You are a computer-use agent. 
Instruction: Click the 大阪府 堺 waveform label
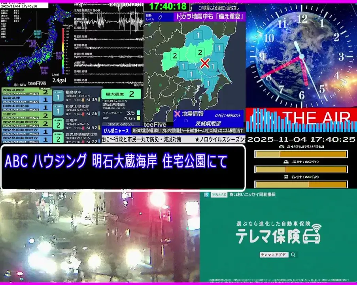tap(79, 62)
